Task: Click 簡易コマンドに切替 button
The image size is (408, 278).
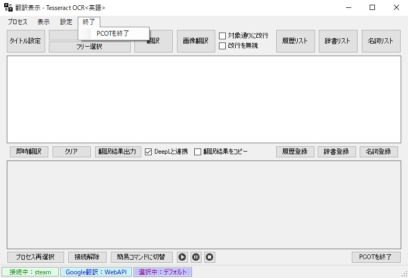Action: click(x=142, y=257)
